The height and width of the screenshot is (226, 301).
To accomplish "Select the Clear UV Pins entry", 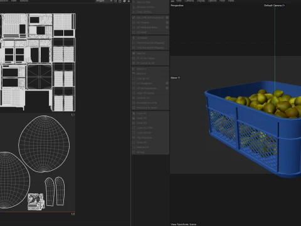I will click(150, 12).
